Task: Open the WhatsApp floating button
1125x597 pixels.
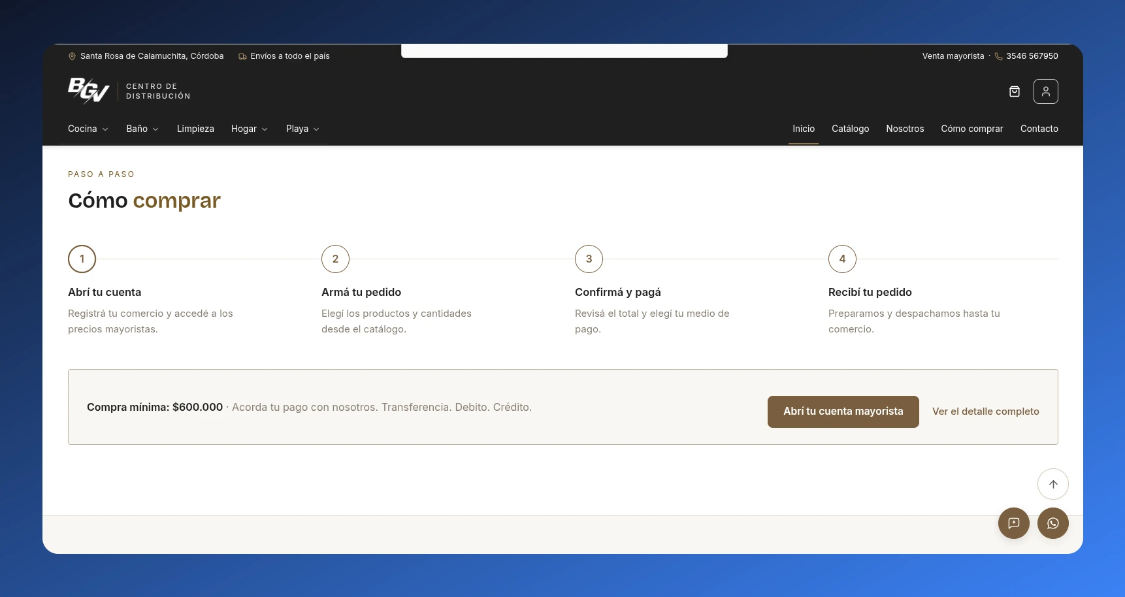Action: [1053, 523]
